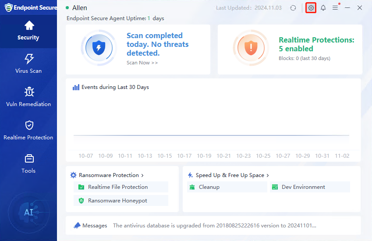Image resolution: width=372 pixels, height=241 pixels.
Task: Click the events chart baseline line
Action: [x=211, y=135]
